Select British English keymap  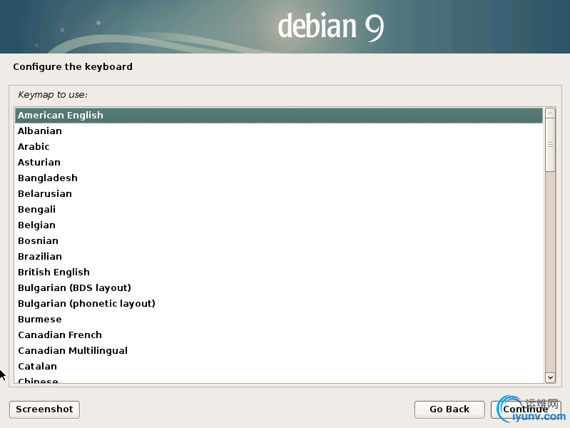coord(279,272)
